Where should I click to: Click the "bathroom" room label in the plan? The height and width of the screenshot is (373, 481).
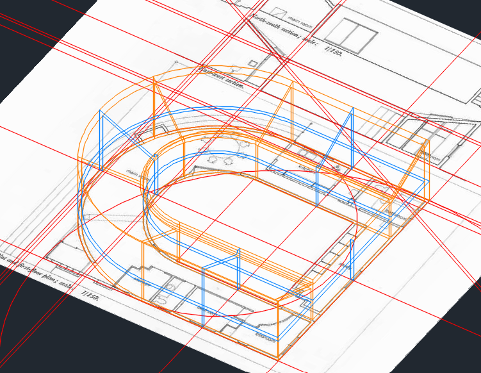click(395, 215)
